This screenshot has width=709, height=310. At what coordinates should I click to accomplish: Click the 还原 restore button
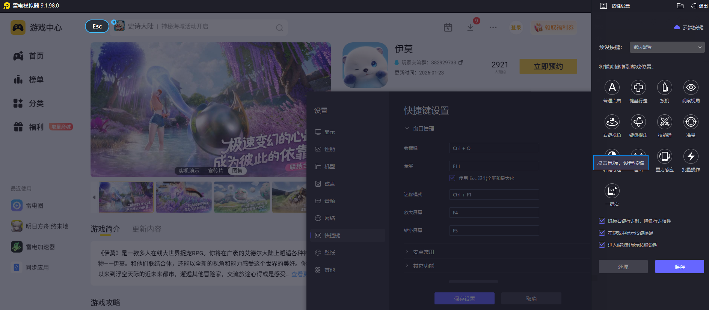(623, 267)
